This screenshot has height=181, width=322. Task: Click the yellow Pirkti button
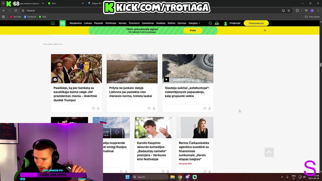(193, 30)
